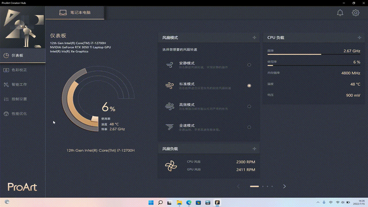368x207 pixels.
Task: Click the ProArt Creator Hub taskbar icon
Action: click(x=217, y=202)
